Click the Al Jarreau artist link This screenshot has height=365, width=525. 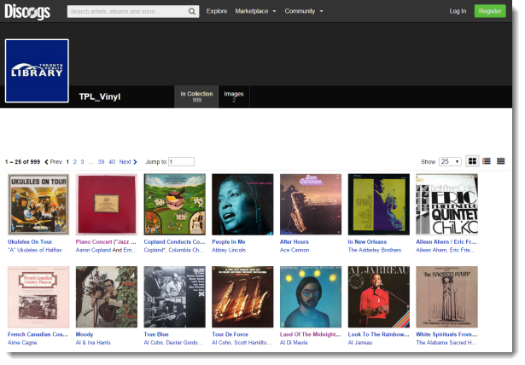click(x=360, y=343)
